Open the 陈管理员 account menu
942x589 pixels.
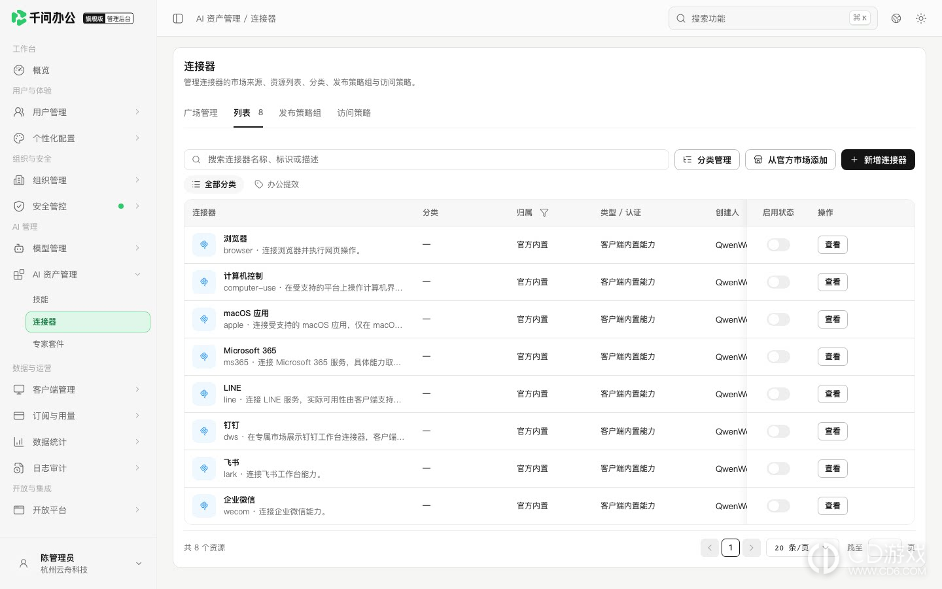[x=78, y=563]
